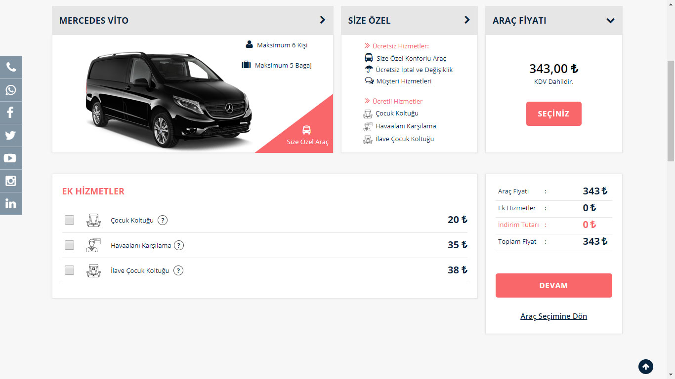Click İlave Çocuk Koltuğu icon in Size Özel panel

[x=368, y=139]
